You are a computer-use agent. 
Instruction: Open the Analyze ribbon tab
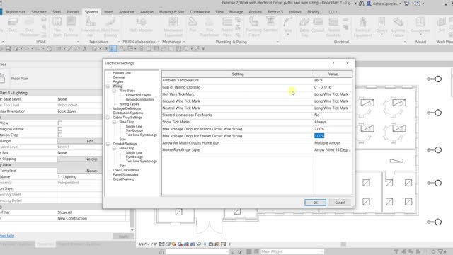point(147,12)
